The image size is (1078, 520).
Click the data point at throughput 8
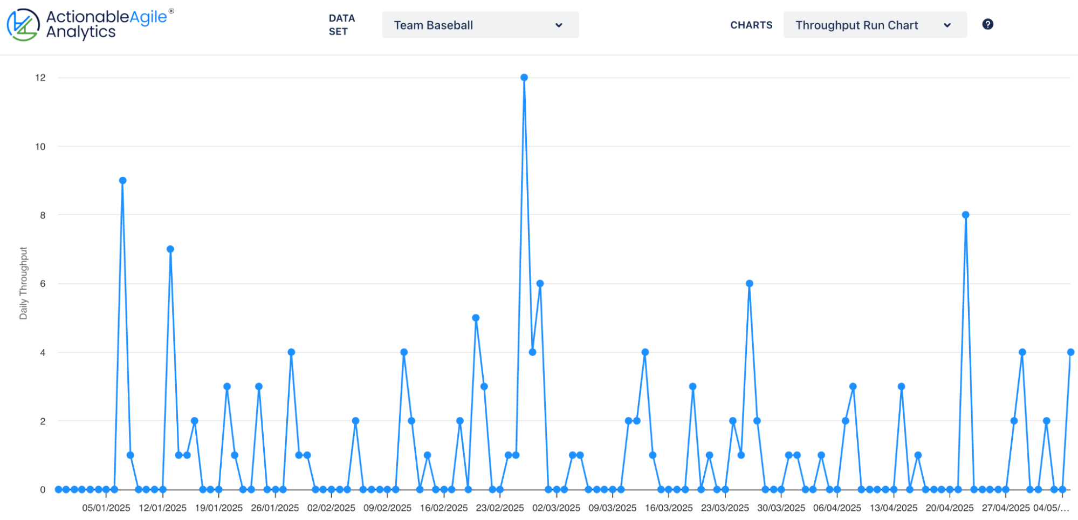click(965, 215)
